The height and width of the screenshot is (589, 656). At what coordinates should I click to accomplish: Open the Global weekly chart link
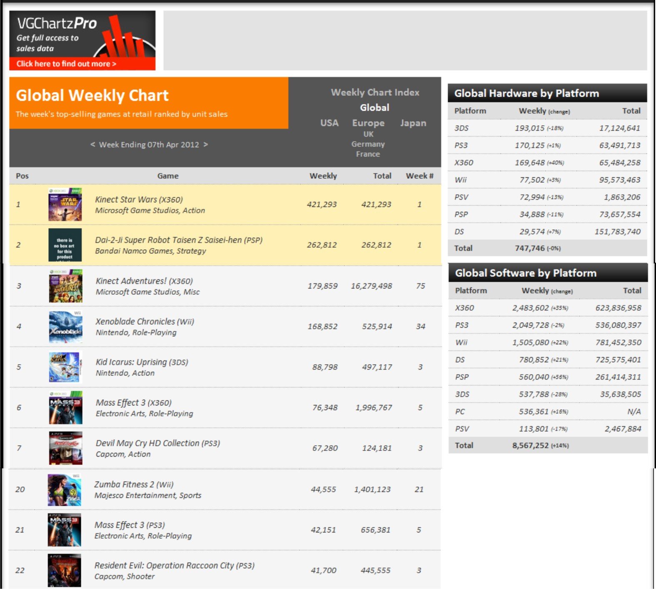[374, 108]
